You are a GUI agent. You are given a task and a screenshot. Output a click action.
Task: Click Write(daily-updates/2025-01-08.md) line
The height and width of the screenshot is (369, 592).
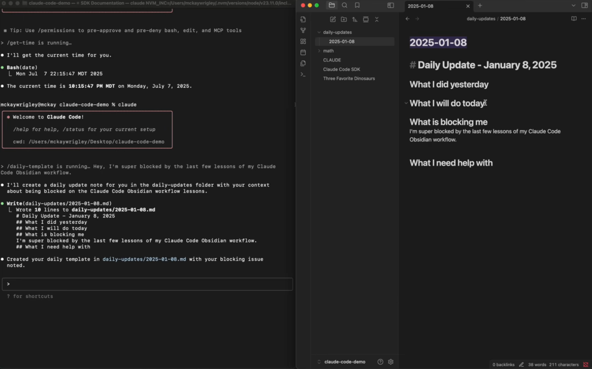point(59,203)
